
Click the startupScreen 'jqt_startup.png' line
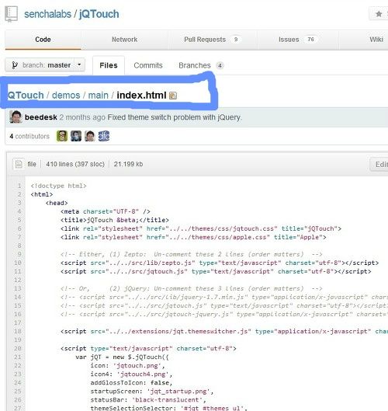pos(152,392)
